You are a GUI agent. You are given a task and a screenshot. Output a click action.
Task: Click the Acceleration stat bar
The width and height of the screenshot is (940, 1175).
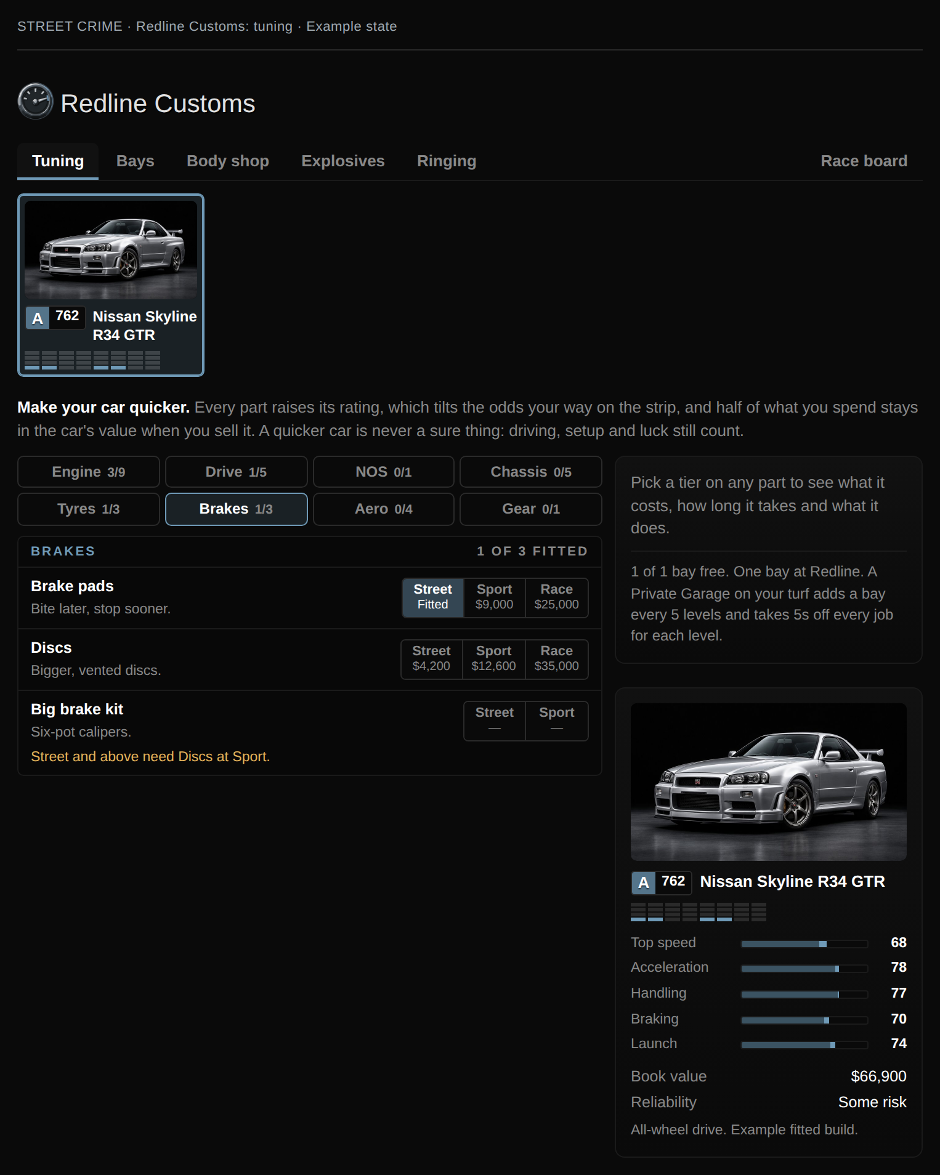(x=804, y=969)
